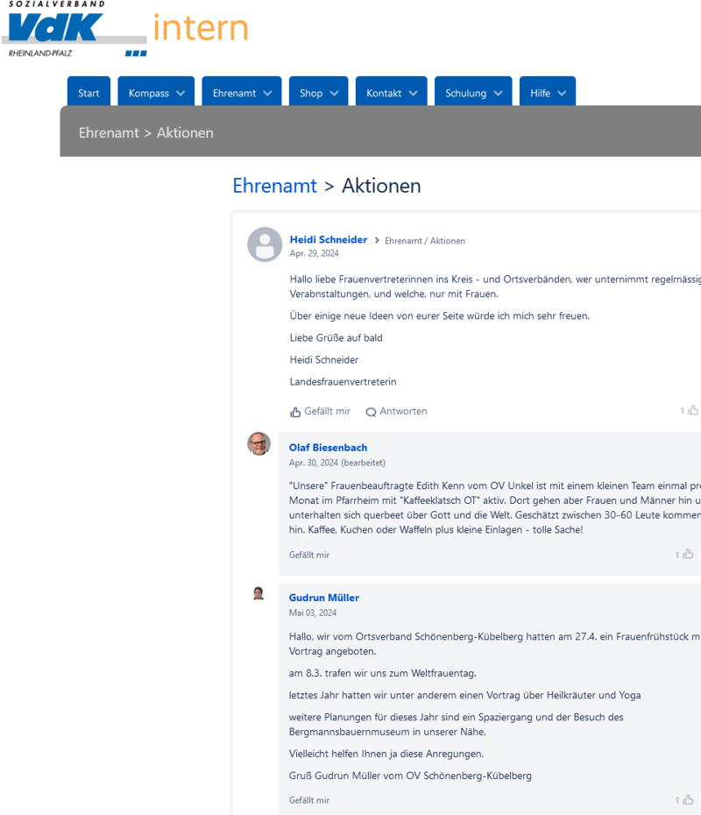This screenshot has height=815, width=701.
Task: Open the Start tab
Action: (x=89, y=93)
